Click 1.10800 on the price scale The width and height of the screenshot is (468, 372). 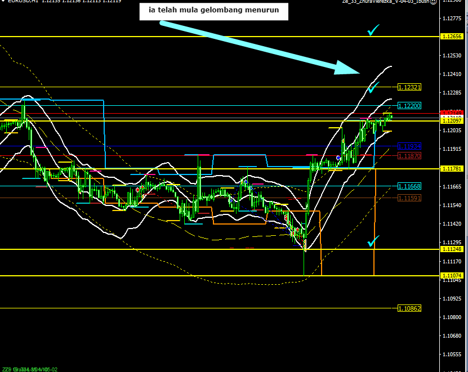click(x=452, y=317)
